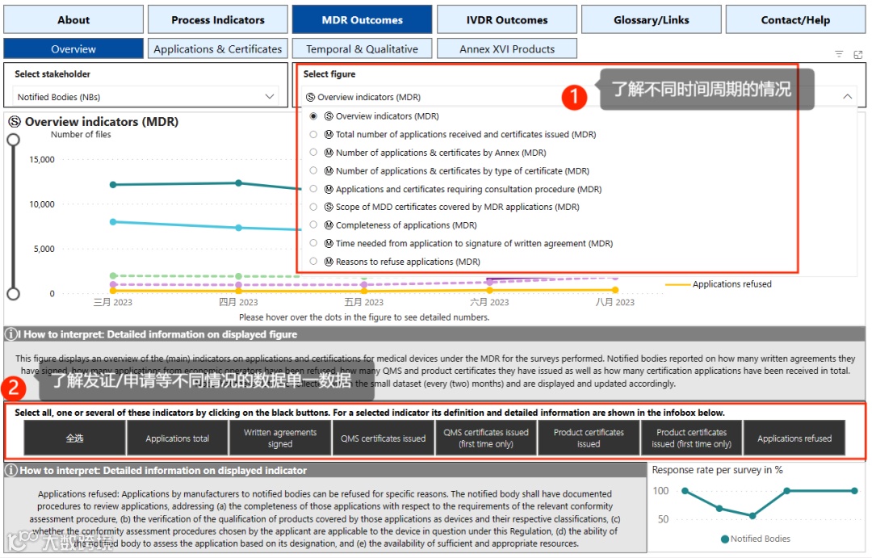The width and height of the screenshot is (872, 558).
Task: Click 'Applications refused' legend entry
Action: point(719,284)
